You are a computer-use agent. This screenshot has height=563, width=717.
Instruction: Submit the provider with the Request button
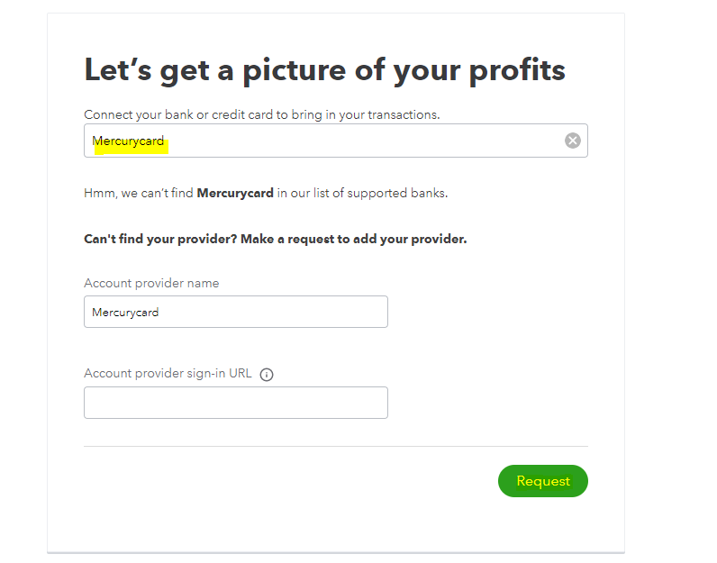543,481
